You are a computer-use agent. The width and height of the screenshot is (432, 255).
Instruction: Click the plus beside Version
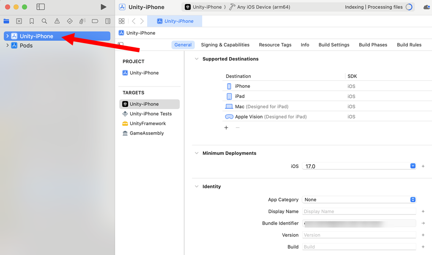(x=423, y=235)
